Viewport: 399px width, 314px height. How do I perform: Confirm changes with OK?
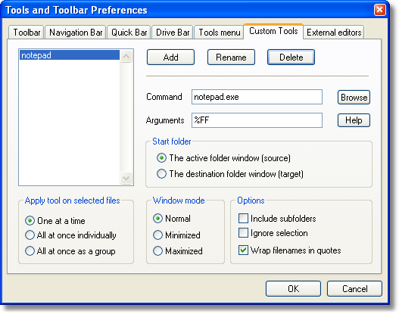(293, 289)
